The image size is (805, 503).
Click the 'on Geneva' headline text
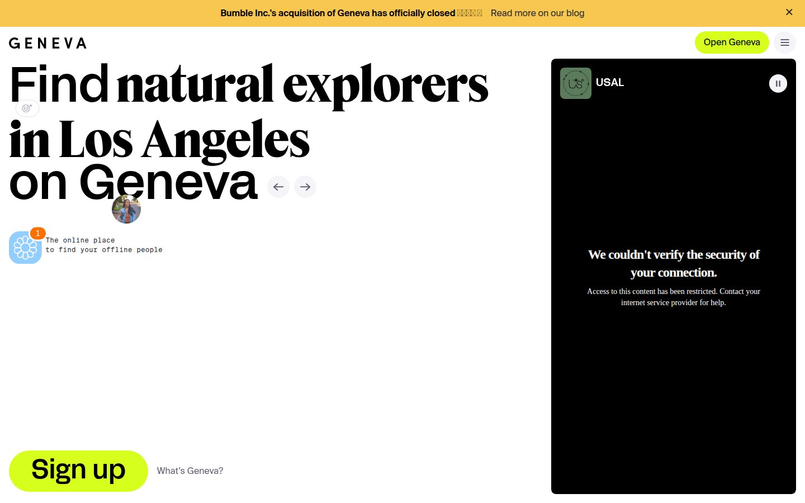pyautogui.click(x=134, y=182)
